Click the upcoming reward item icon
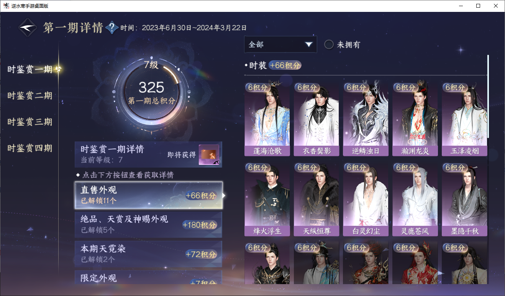 coord(209,155)
